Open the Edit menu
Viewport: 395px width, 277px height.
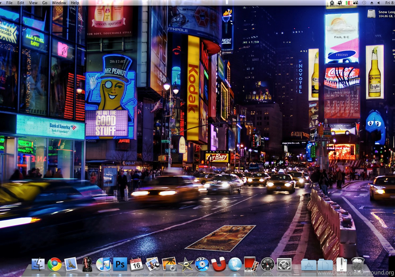[x=21, y=3]
